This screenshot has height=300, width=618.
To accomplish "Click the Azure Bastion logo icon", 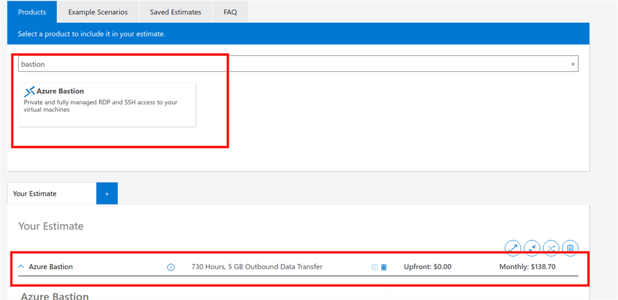I will (x=30, y=92).
